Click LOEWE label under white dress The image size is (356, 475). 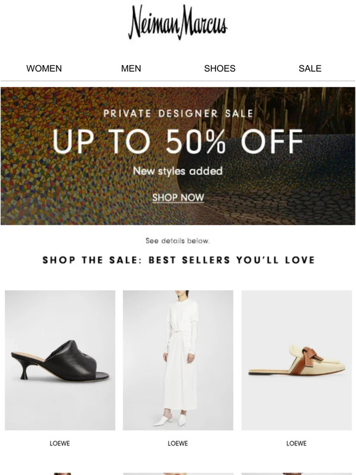pyautogui.click(x=178, y=444)
